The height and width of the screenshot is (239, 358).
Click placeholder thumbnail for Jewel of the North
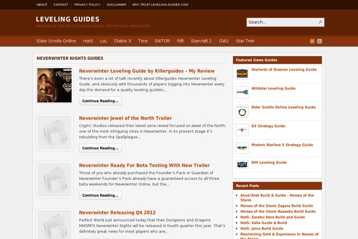[x=54, y=133]
